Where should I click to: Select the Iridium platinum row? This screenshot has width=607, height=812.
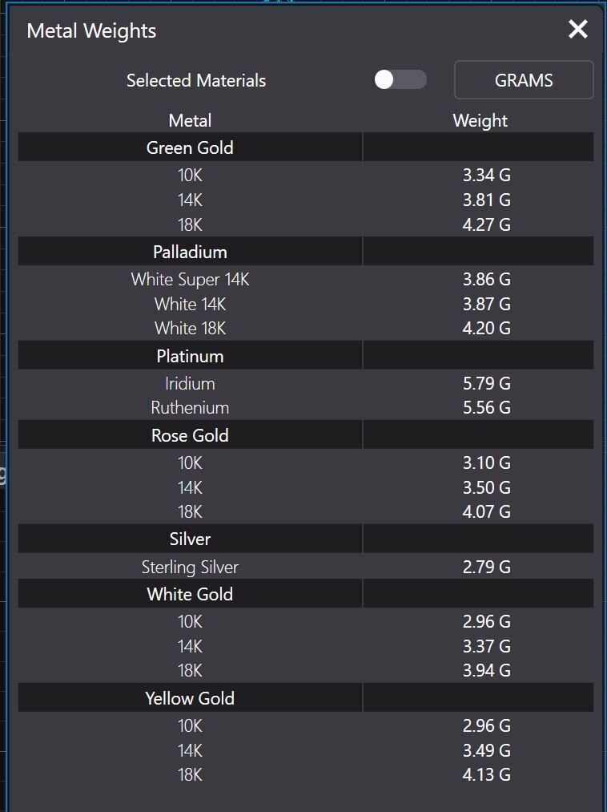click(190, 384)
